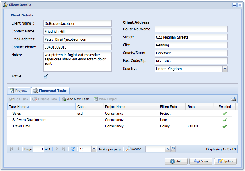Clear the search field with X icon

pyautogui.click(x=168, y=149)
